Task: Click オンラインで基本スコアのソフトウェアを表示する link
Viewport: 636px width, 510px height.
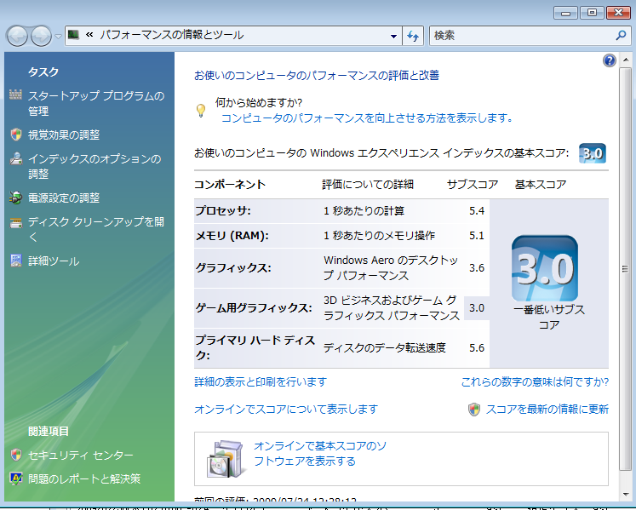Action: click(320, 454)
